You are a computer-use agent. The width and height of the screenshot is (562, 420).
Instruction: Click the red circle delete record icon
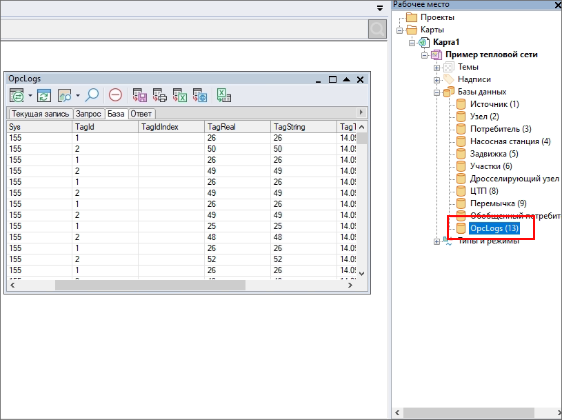[x=115, y=96]
